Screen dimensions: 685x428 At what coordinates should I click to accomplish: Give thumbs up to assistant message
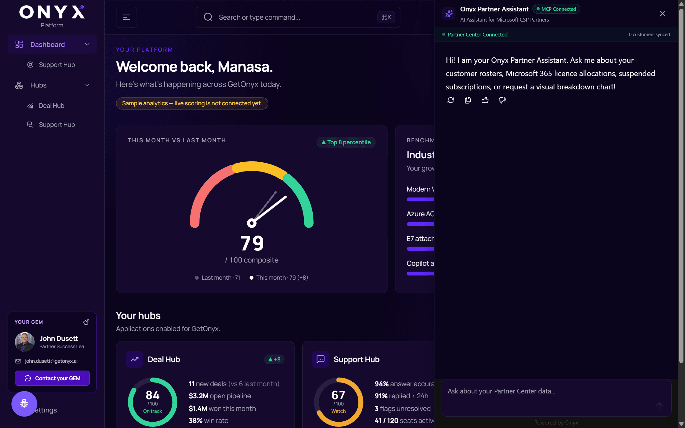tap(485, 100)
